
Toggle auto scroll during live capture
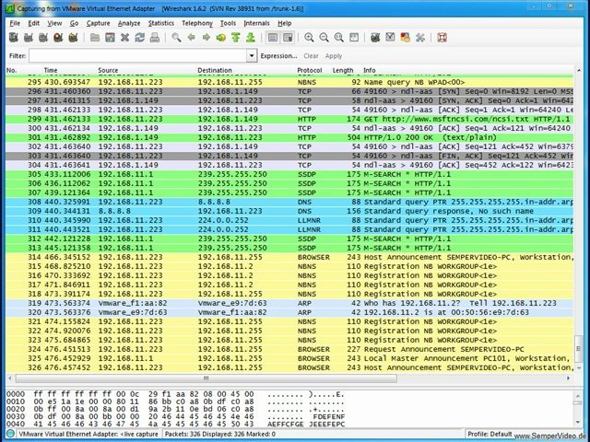287,38
